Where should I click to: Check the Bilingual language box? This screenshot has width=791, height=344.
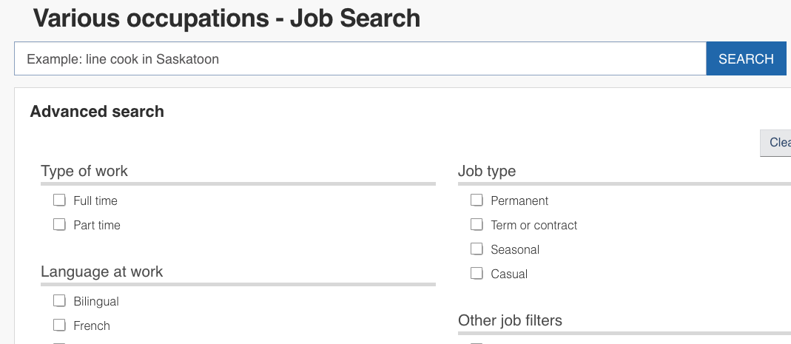[x=60, y=301]
